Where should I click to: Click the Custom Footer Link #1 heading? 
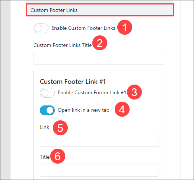coord(73,82)
